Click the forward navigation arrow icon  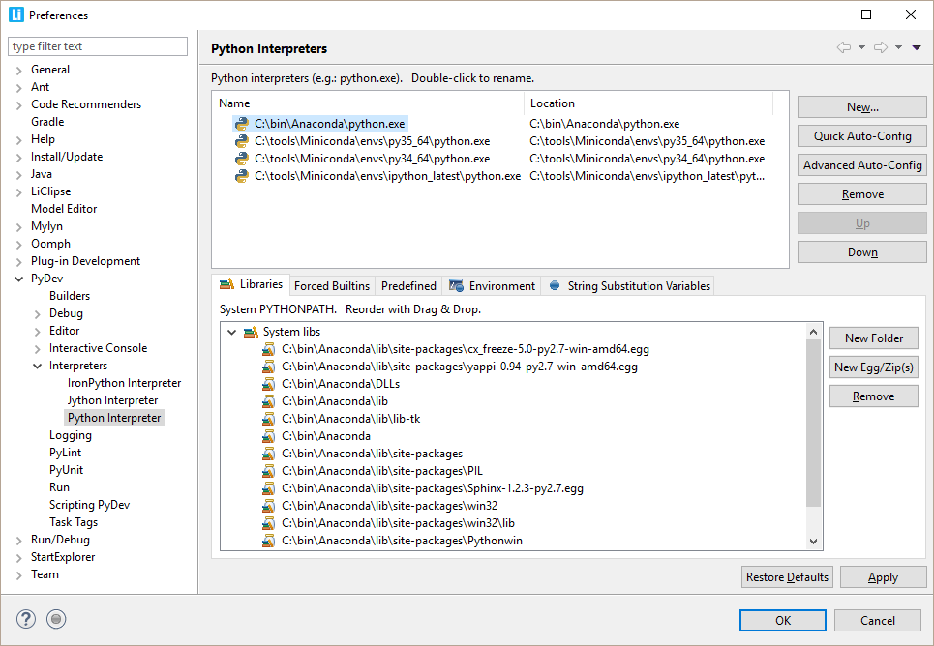(881, 47)
